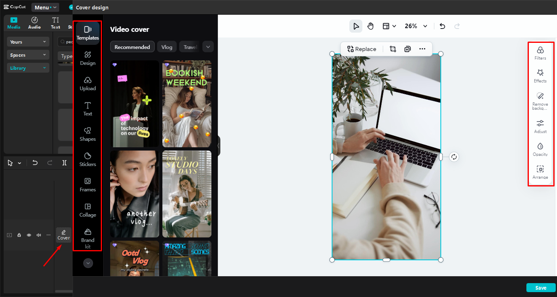
Task: Switch to the Vlog template tab
Action: (x=166, y=47)
